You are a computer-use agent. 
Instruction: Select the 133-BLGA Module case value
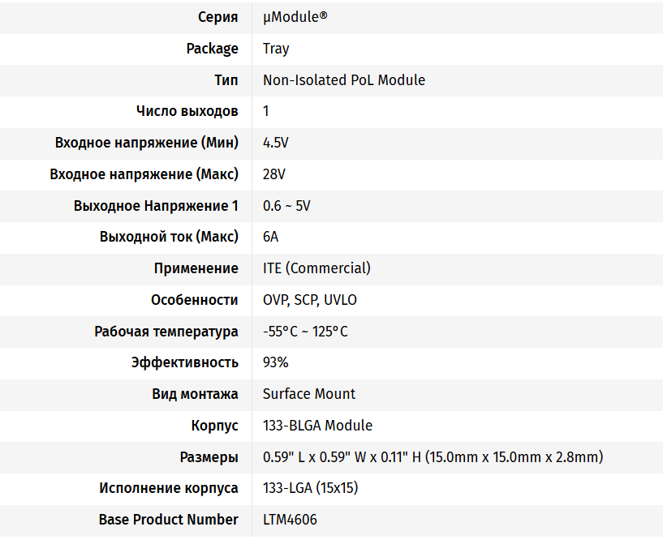click(317, 426)
